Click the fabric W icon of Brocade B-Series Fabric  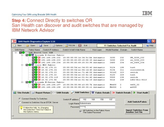(33, 55)
